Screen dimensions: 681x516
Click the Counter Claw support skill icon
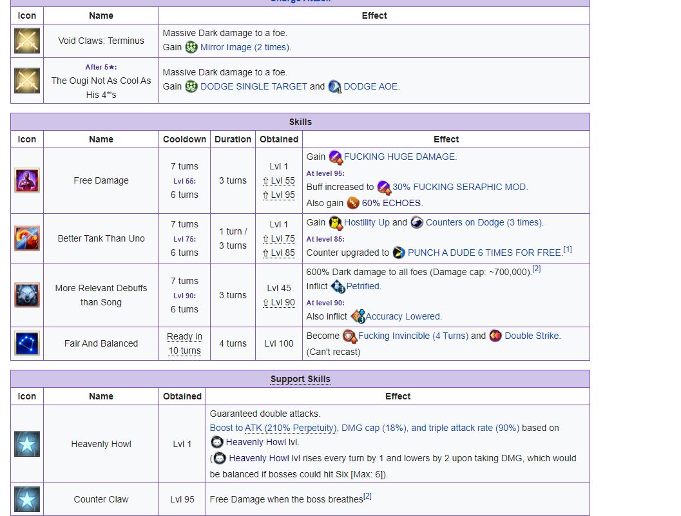pyautogui.click(x=27, y=499)
